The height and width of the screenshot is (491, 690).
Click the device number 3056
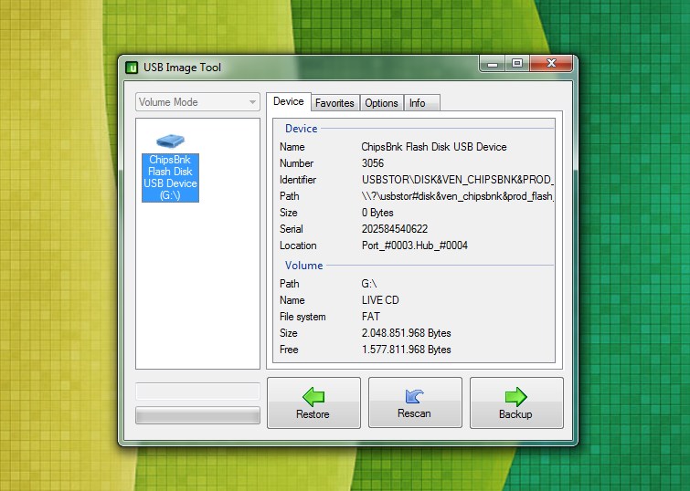[373, 163]
